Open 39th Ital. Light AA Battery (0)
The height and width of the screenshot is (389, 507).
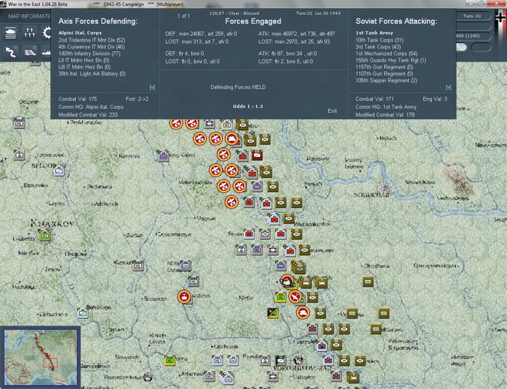point(92,74)
